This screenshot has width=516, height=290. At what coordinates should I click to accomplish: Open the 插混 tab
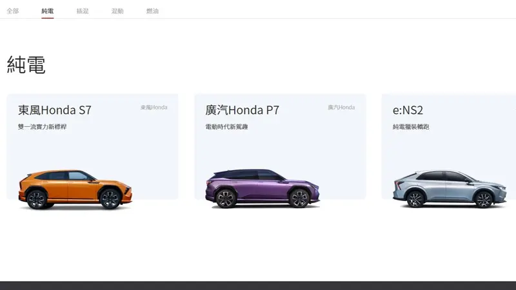coord(83,11)
